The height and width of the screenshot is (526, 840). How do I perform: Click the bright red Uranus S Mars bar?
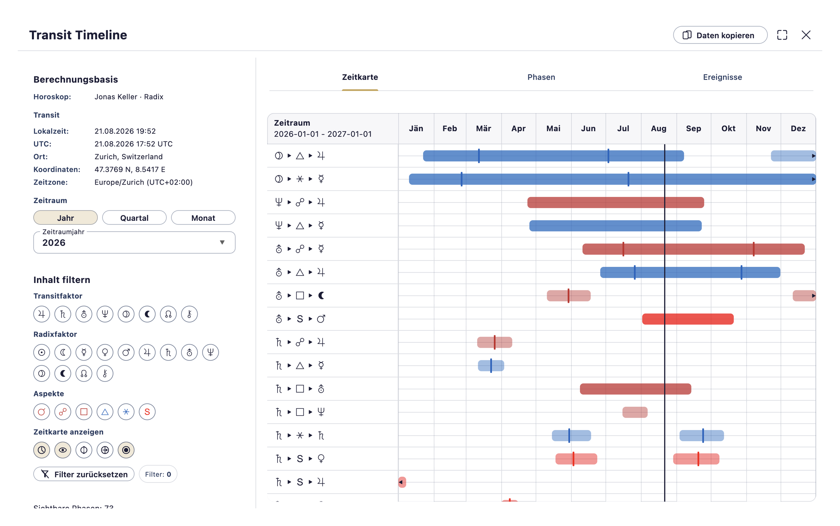click(688, 319)
